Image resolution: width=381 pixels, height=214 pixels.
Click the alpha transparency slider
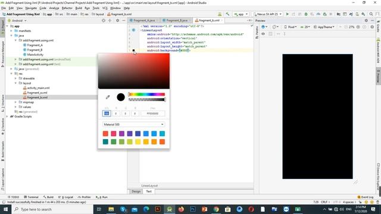pyautogui.click(x=147, y=99)
